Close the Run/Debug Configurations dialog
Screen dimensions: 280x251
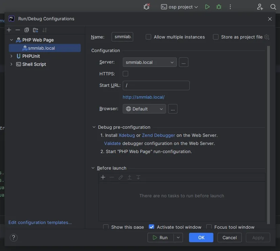pyautogui.click(x=270, y=19)
